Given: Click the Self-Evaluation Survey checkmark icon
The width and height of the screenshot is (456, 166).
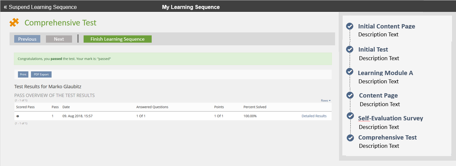Looking at the screenshot, I should [350, 116].
